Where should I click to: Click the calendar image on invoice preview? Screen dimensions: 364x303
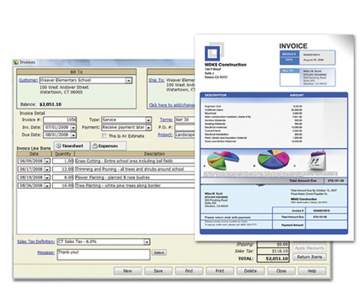(318, 160)
